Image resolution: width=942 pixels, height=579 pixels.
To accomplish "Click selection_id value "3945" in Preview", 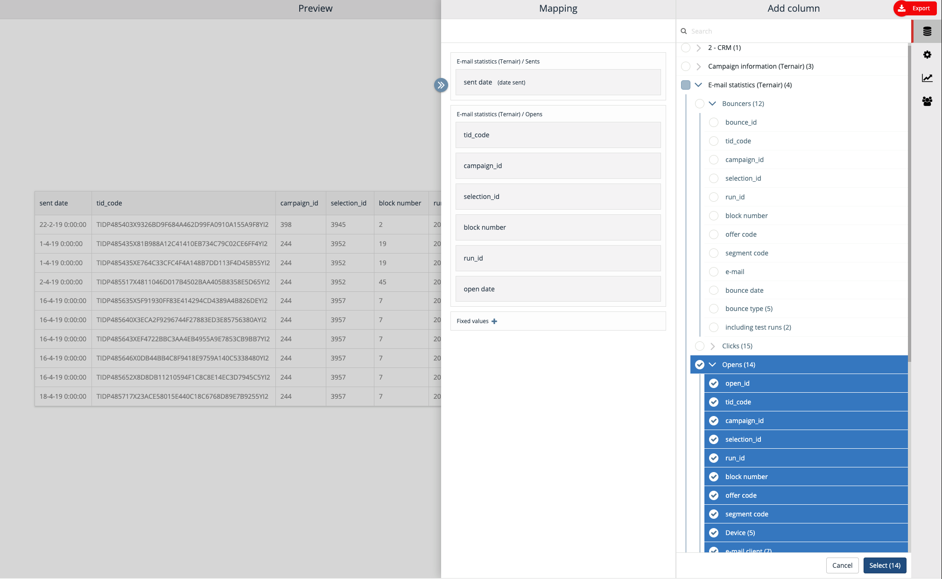I will point(350,225).
